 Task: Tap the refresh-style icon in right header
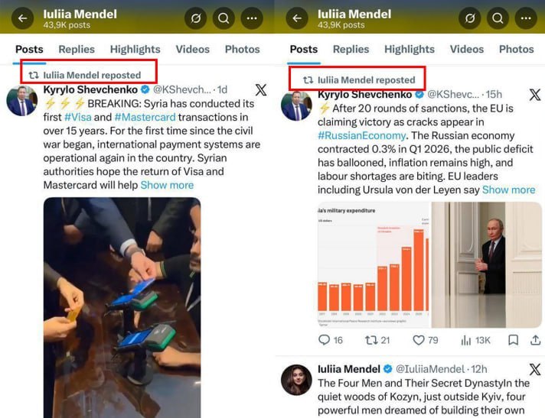click(470, 18)
